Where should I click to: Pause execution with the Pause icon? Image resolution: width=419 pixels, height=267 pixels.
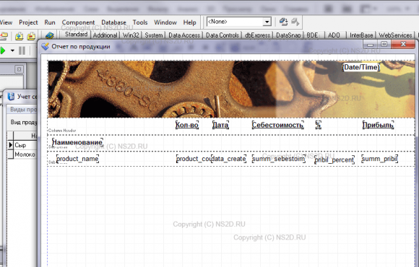coord(22,51)
